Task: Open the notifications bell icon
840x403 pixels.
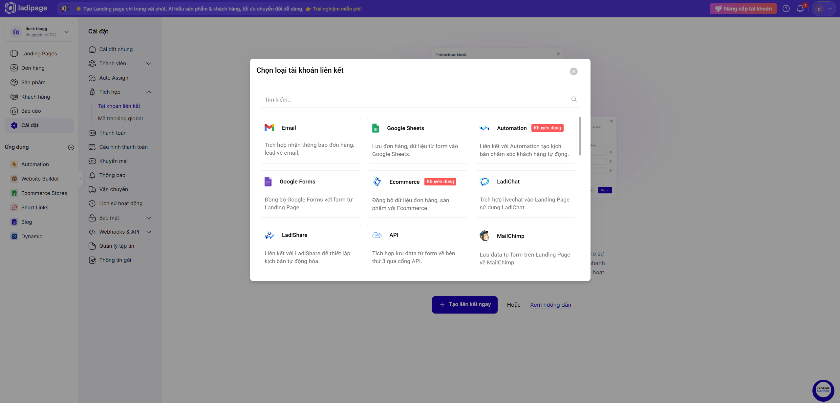Action: click(x=800, y=9)
